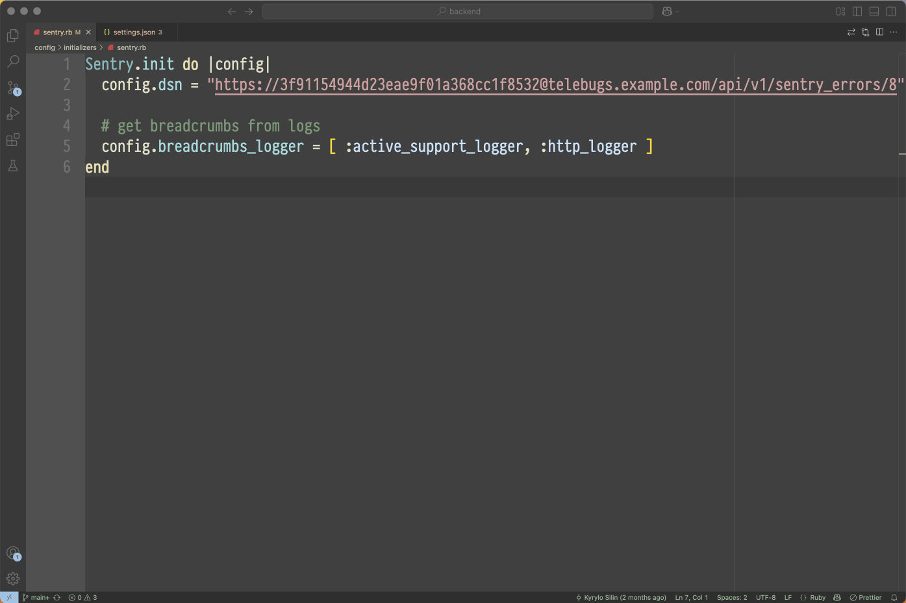Select the initializers breadcrumb
The width and height of the screenshot is (906, 603).
(80, 47)
